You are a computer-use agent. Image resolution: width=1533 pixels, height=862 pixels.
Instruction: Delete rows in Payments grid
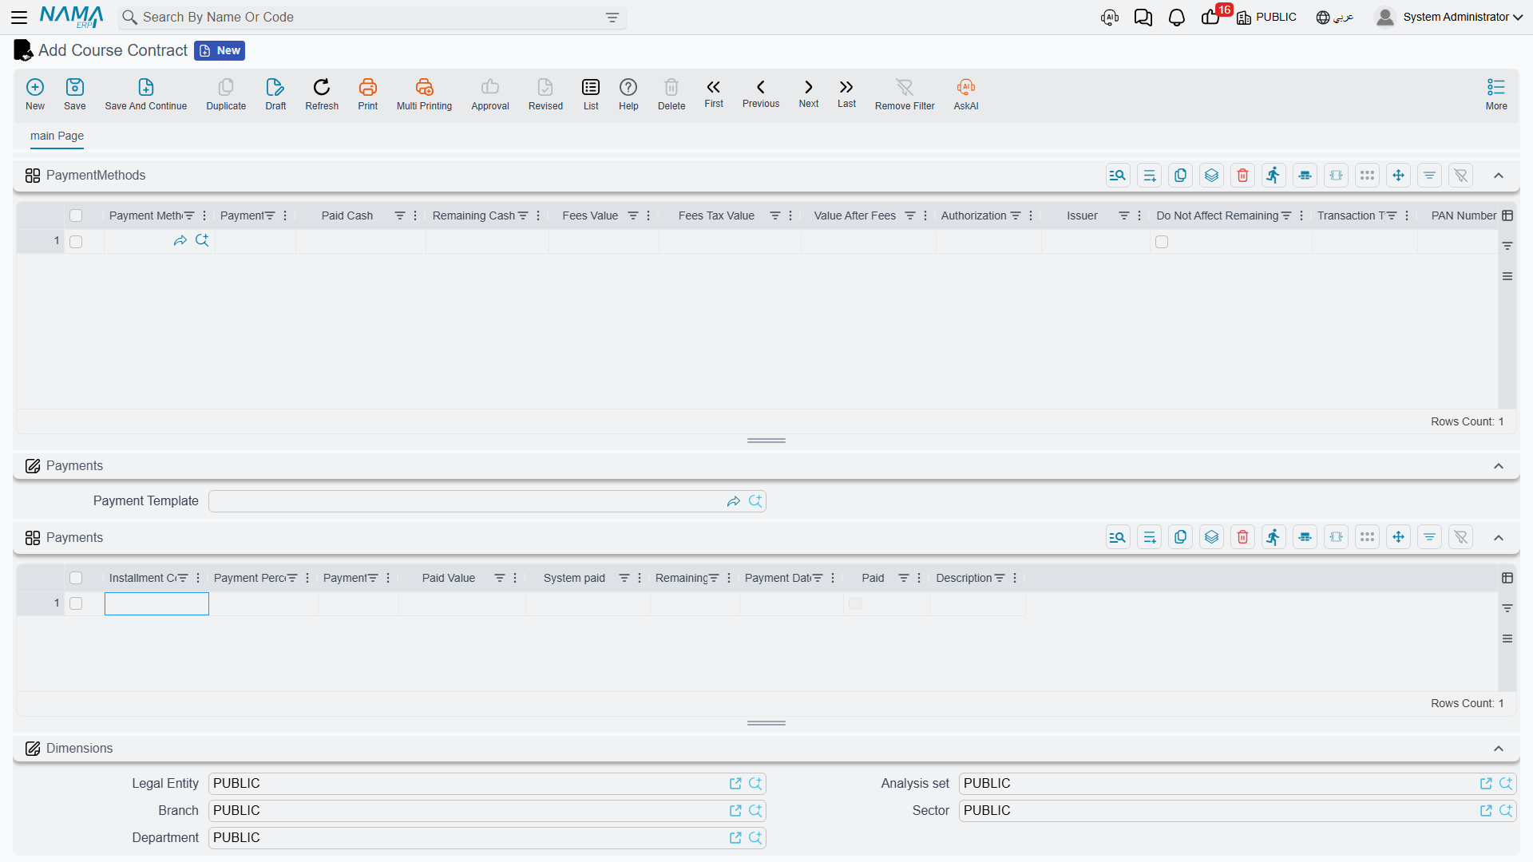pos(1242,538)
